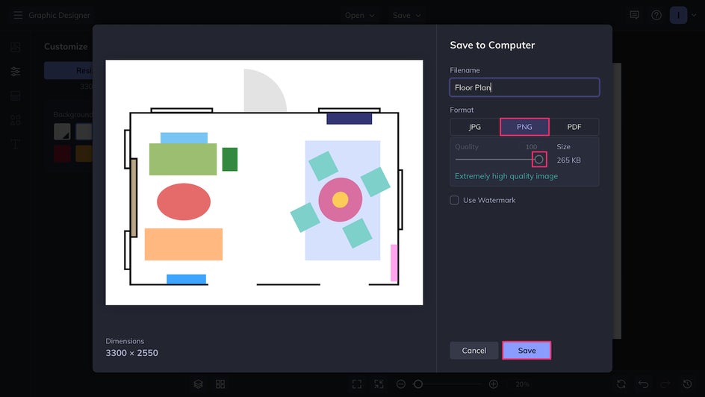This screenshot has height=397, width=705.
Task: Open the user account avatar dropdown
Action: pos(683,15)
